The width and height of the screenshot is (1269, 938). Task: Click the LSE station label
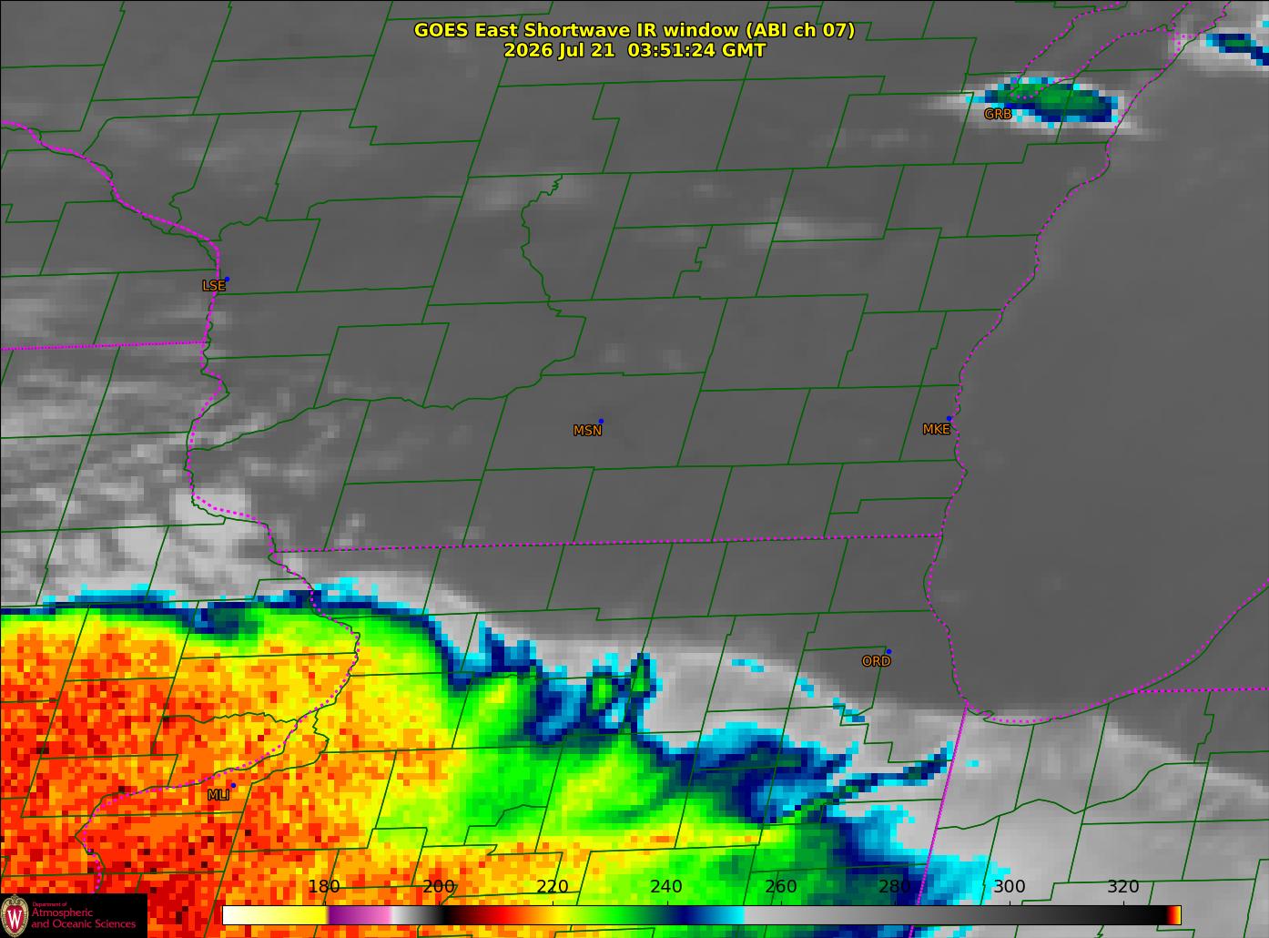pyautogui.click(x=213, y=285)
